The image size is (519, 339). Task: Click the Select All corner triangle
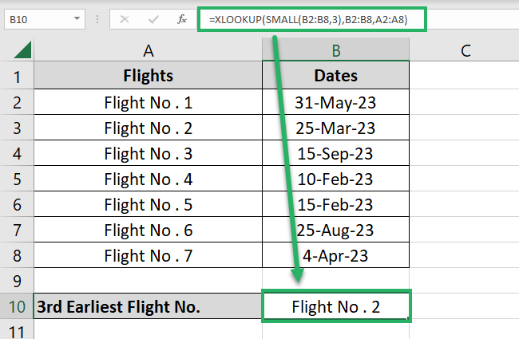[21, 50]
